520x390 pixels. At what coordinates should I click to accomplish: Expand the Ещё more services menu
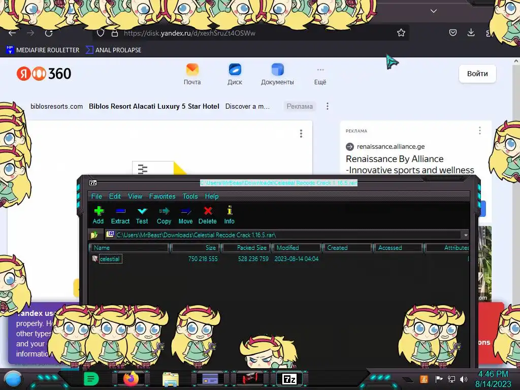point(320,76)
